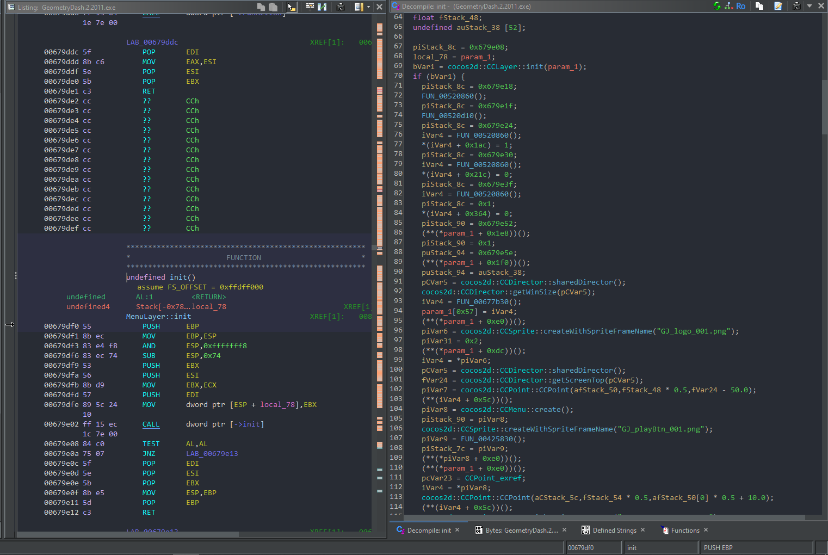Click address 00679df0 in the listing
Viewport: 828px width, 555px height.
click(61, 326)
